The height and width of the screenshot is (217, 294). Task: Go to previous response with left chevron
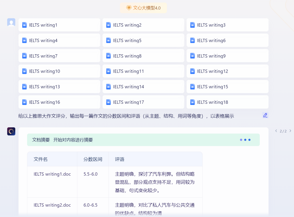click(276, 131)
